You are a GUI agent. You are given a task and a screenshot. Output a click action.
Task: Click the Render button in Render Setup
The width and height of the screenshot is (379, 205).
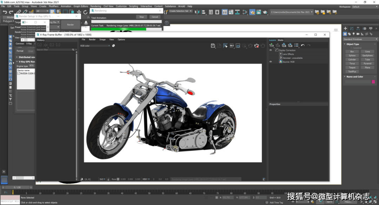point(70,25)
